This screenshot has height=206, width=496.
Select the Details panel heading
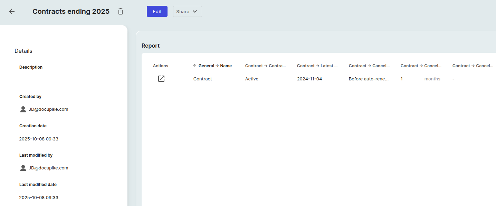click(23, 50)
